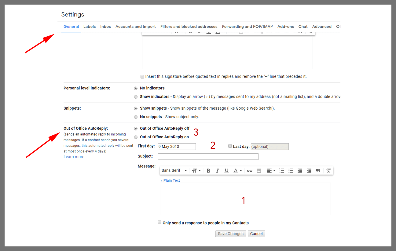The width and height of the screenshot is (396, 251).
Task: Apply italic formatting to message
Action: click(x=218, y=171)
